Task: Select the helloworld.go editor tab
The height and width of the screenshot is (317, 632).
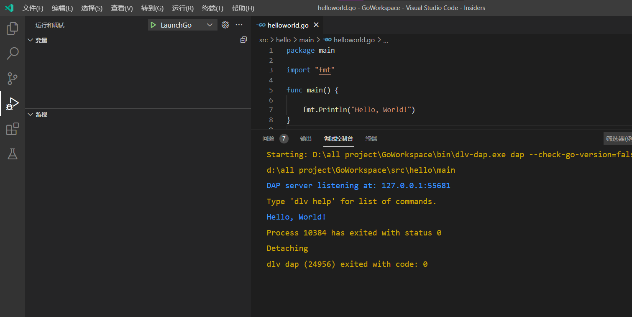Action: pyautogui.click(x=288, y=25)
